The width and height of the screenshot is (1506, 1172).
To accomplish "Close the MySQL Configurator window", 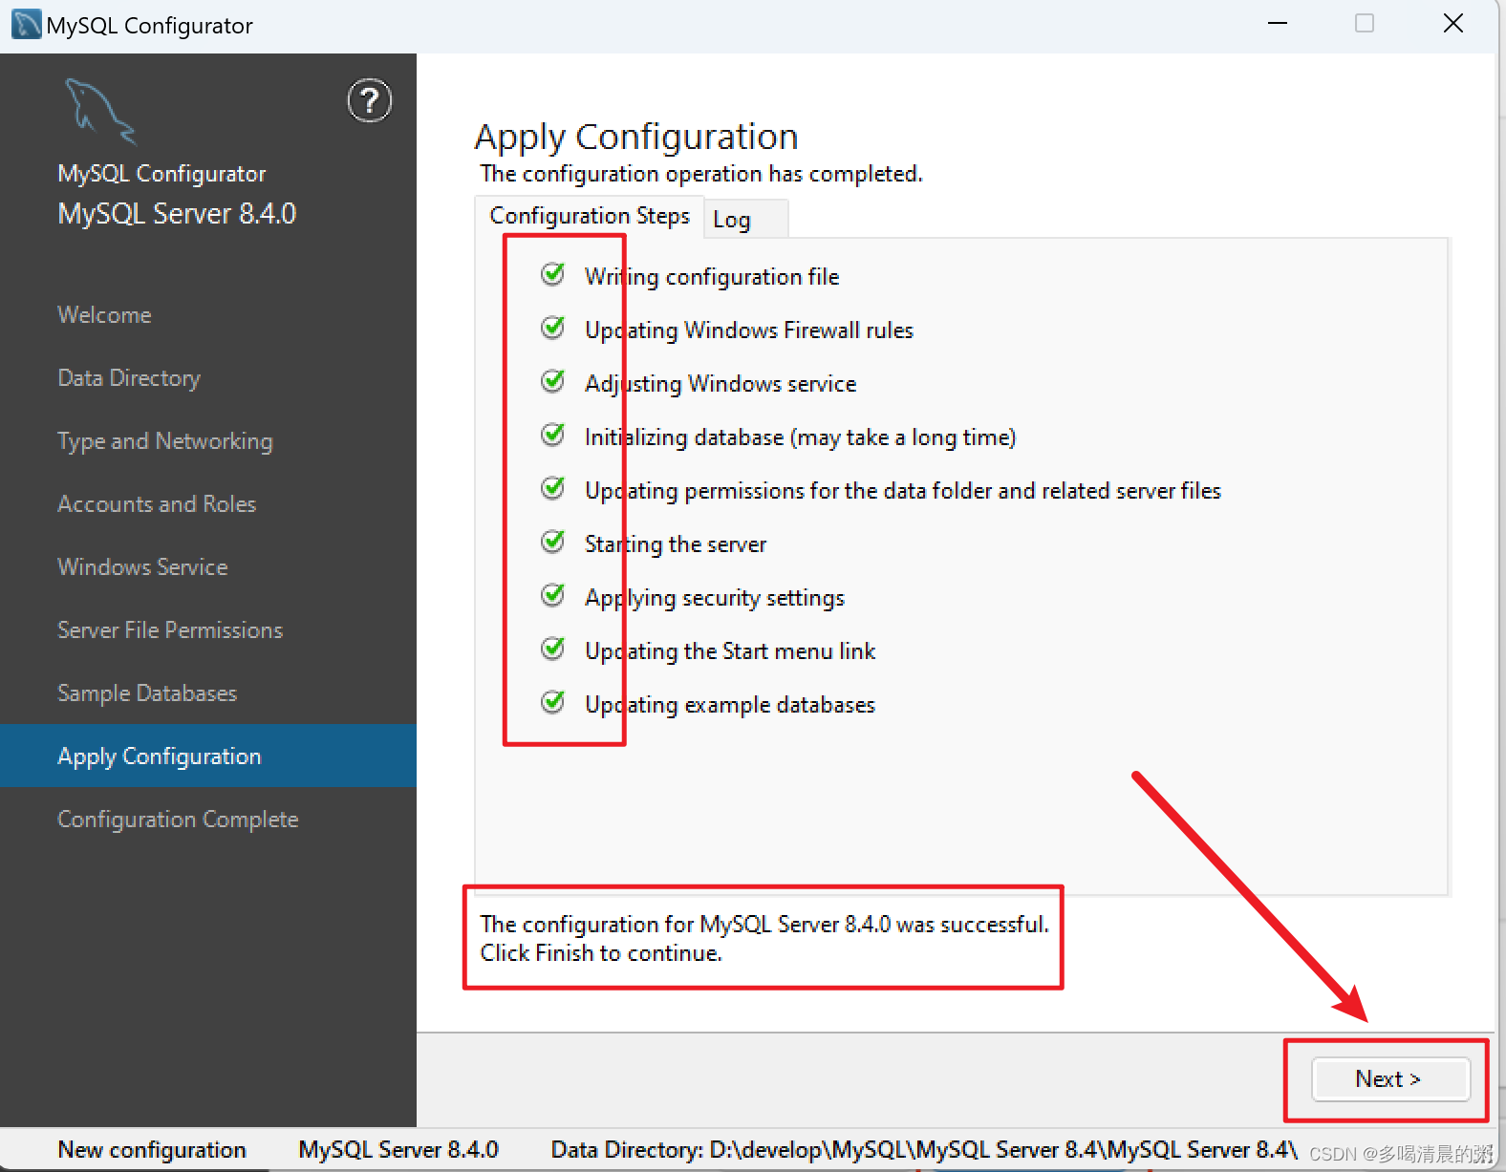I will click(x=1452, y=24).
